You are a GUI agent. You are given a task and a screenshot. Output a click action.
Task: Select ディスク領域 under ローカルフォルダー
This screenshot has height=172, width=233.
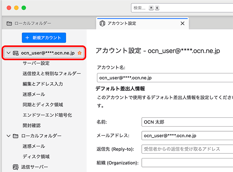[x=36, y=156]
